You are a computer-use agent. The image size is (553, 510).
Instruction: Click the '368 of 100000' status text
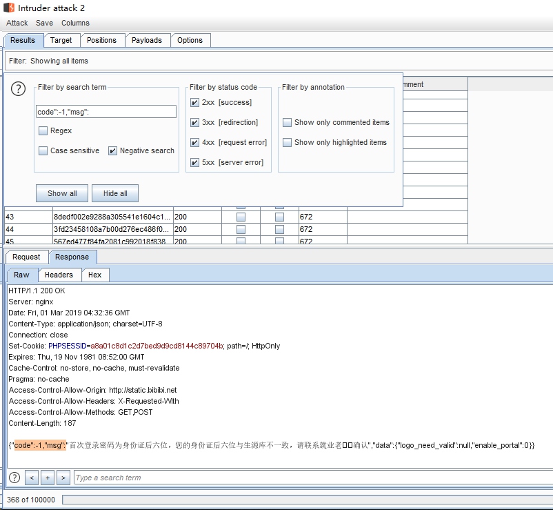point(31,500)
